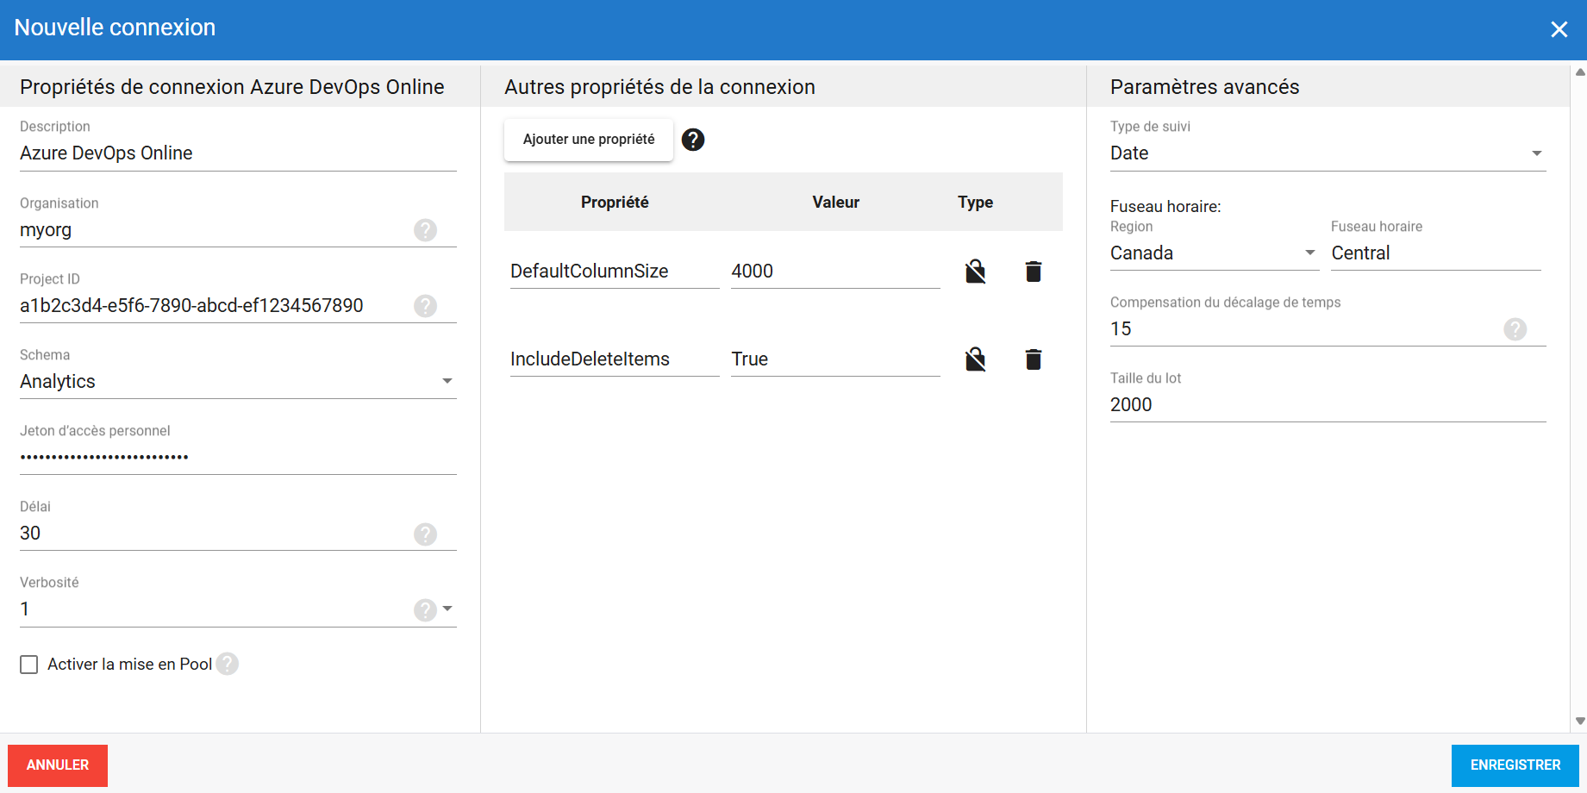Screen dimensions: 1587x793
Task: Delete the DefaultColumnSize property with trash icon
Action: tap(1034, 272)
